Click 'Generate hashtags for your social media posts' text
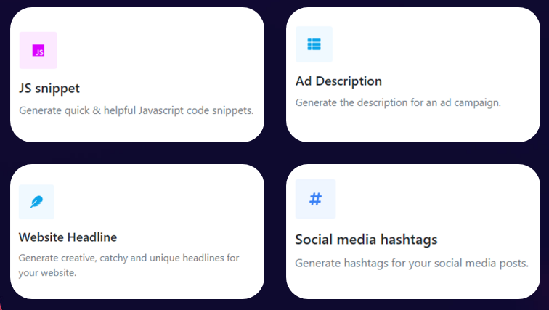 (412, 263)
